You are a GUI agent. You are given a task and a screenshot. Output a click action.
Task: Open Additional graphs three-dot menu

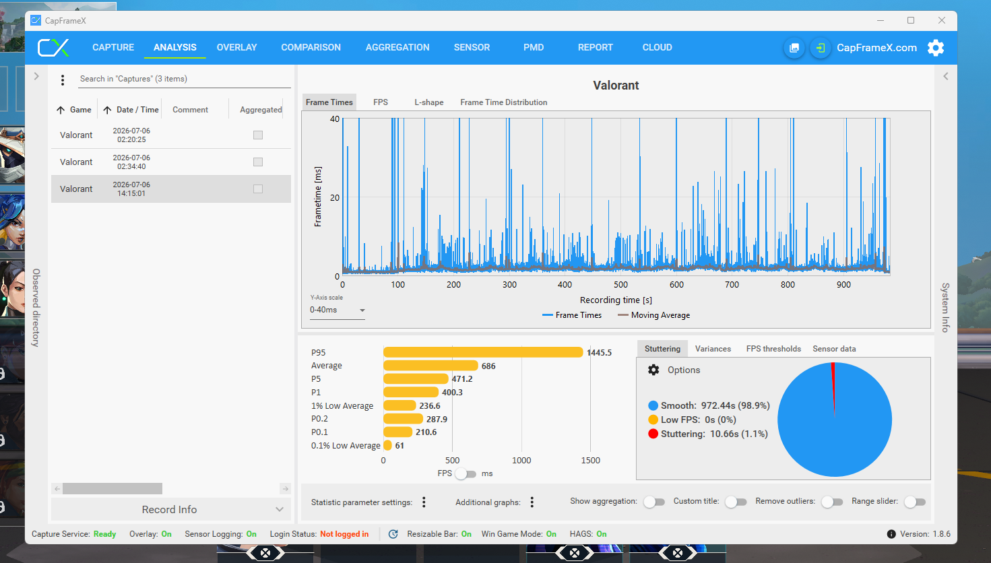point(532,502)
